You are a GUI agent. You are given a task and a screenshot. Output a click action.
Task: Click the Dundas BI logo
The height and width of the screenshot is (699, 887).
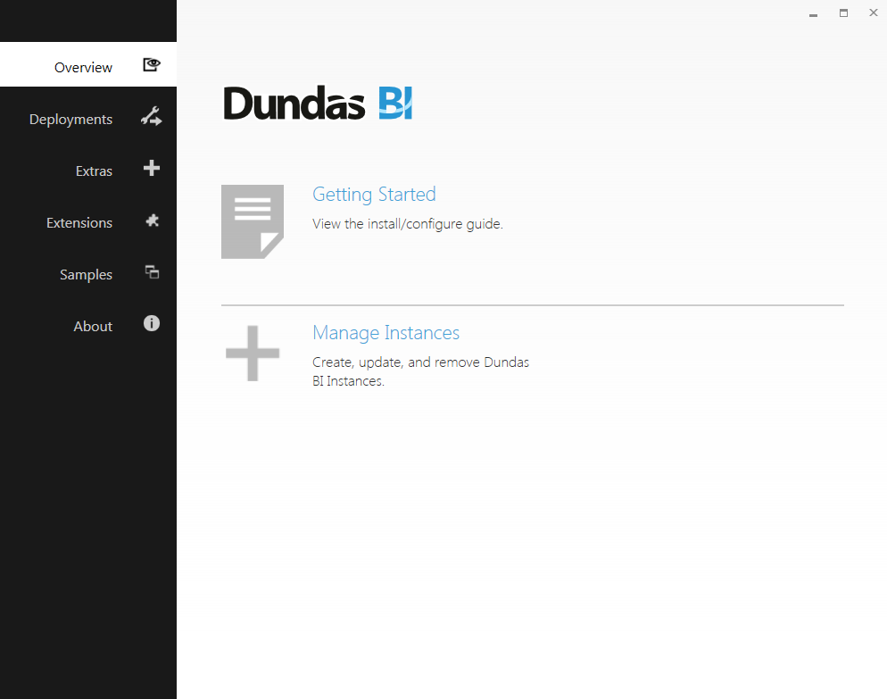point(318,103)
